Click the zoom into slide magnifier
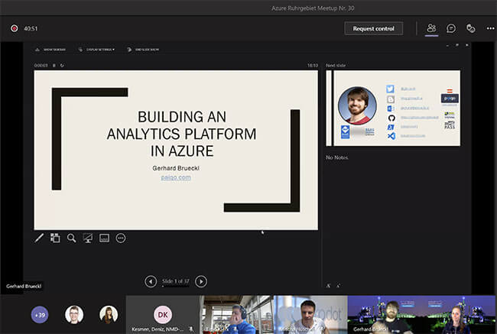The image size is (497, 334). [x=72, y=238]
